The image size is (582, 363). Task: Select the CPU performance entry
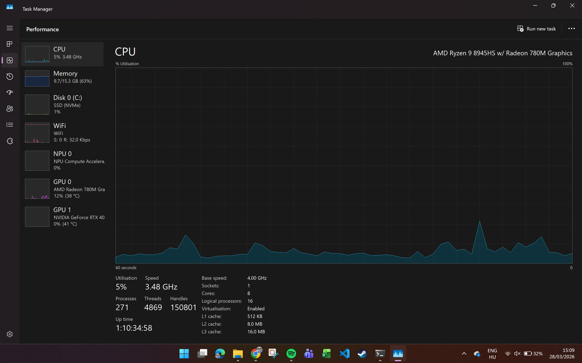click(62, 54)
